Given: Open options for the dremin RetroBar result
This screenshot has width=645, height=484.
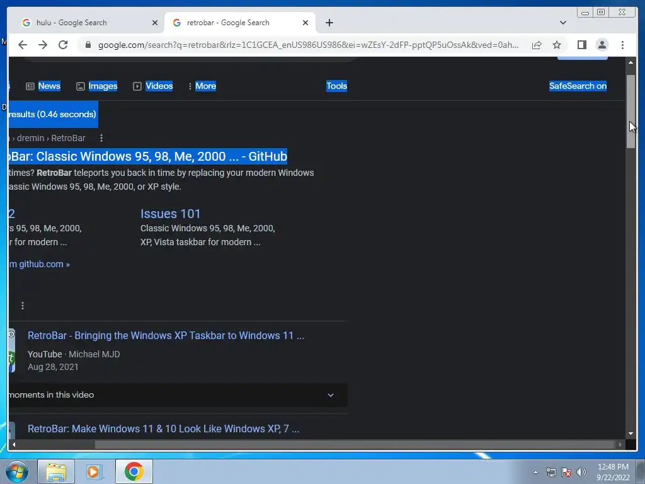Looking at the screenshot, I should [x=101, y=138].
